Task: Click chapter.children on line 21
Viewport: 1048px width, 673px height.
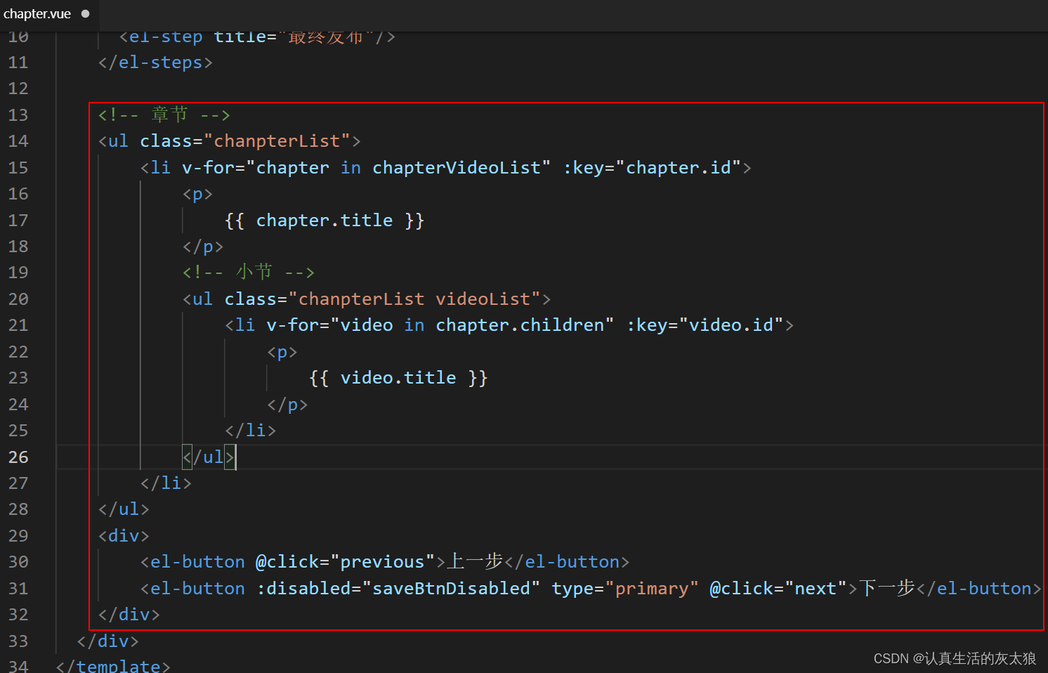Action: click(x=520, y=325)
